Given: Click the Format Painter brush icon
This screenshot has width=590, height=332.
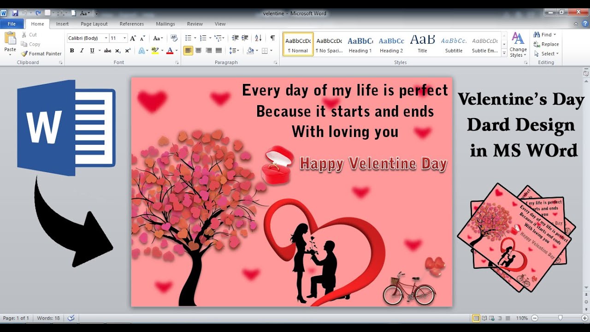Looking at the screenshot, I should tap(24, 54).
